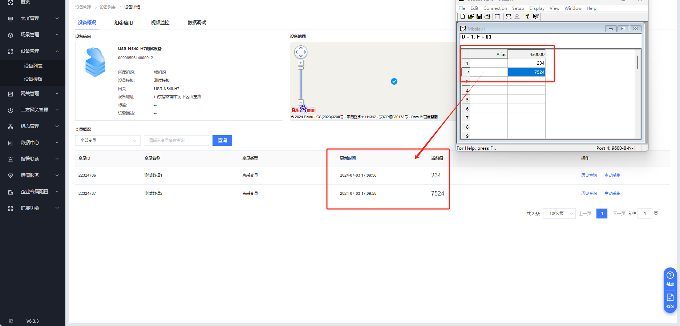This screenshot has width=680, height=326.
Task: Expand the 网关管理 sidebar menu
Action: [33, 94]
